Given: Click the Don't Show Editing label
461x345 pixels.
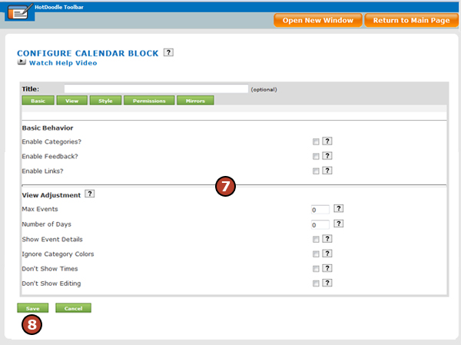Looking at the screenshot, I should click(51, 284).
